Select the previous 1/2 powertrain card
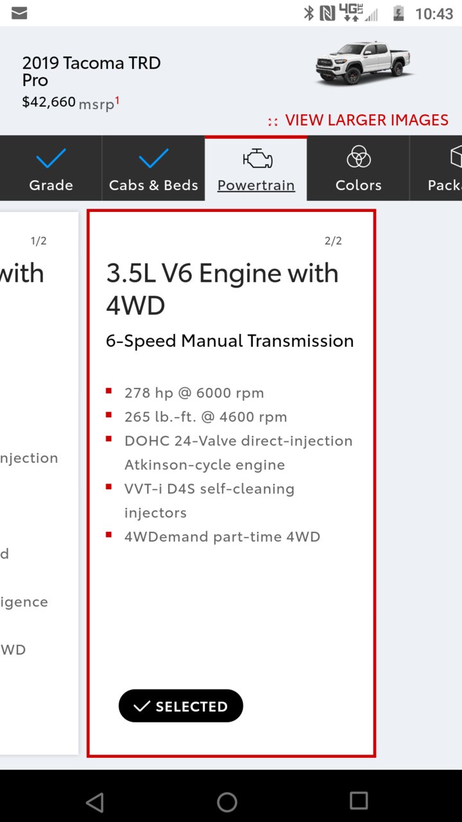Image resolution: width=462 pixels, height=822 pixels. [x=39, y=483]
